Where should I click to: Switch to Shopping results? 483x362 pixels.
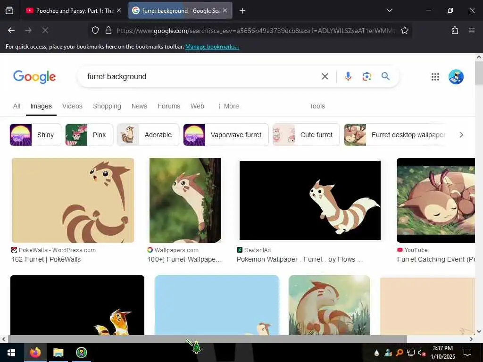pos(107,106)
